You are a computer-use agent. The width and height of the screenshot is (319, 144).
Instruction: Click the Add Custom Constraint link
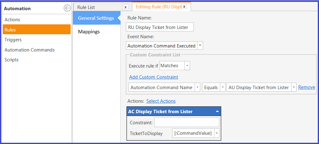coord(153,77)
